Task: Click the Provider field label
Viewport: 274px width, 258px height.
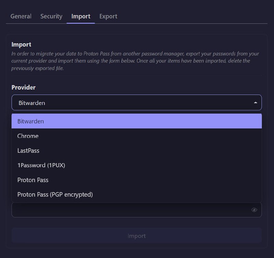Action: click(x=24, y=87)
